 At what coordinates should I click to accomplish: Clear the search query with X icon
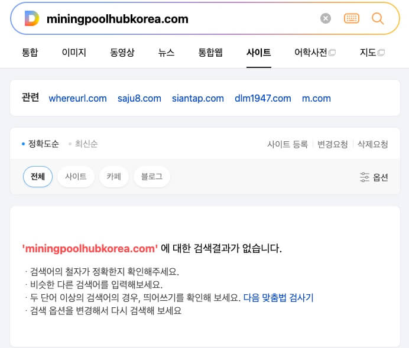326,18
